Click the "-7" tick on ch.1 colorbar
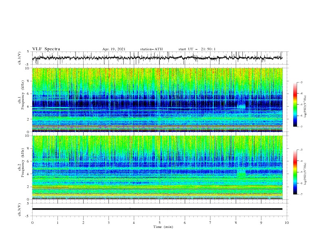This screenshot has width=323, height=250. coord(301,127)
